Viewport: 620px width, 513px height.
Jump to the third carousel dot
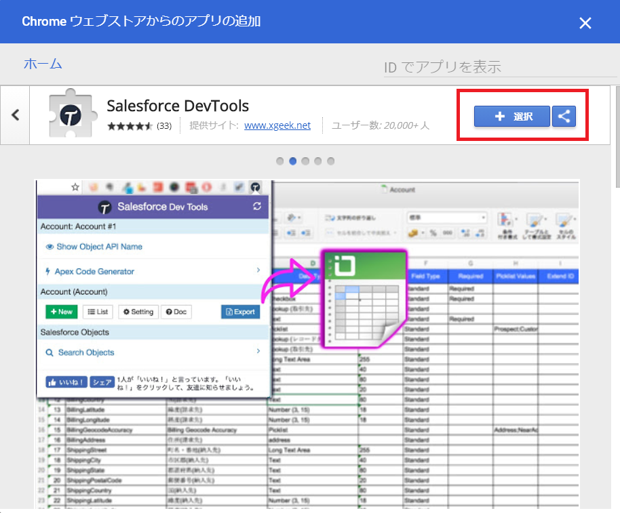click(305, 161)
